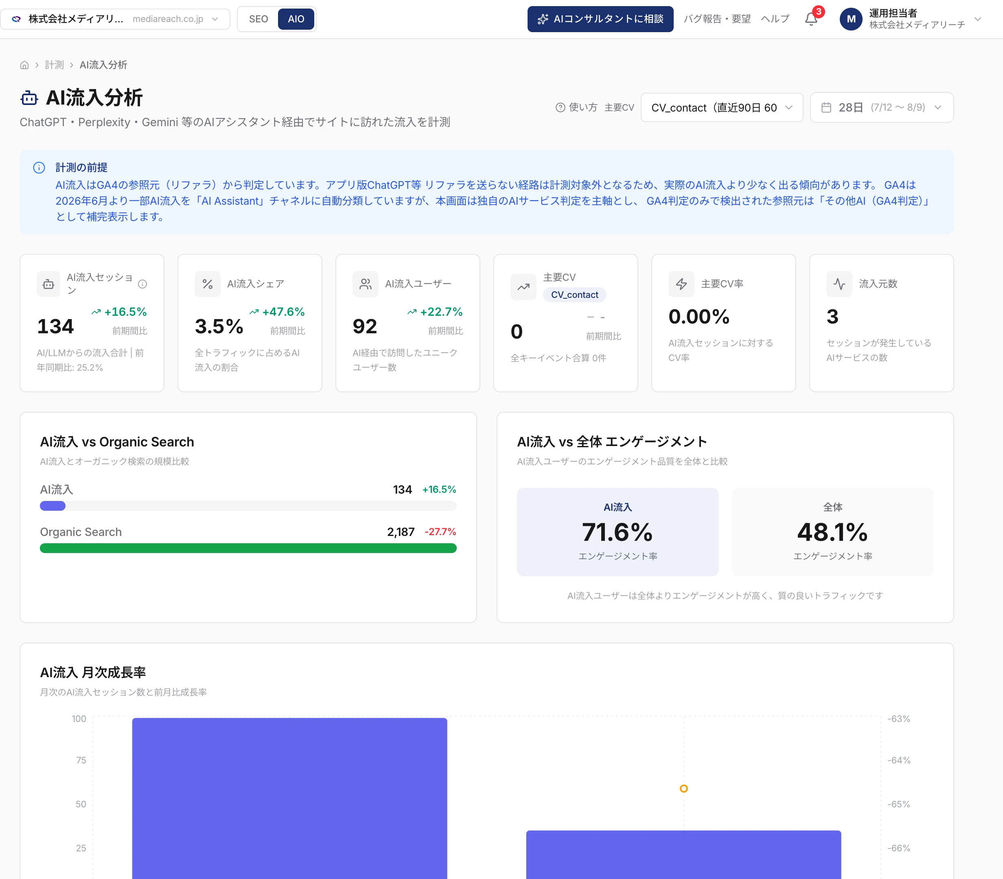
Task: Open the notification bell
Action: [811, 19]
